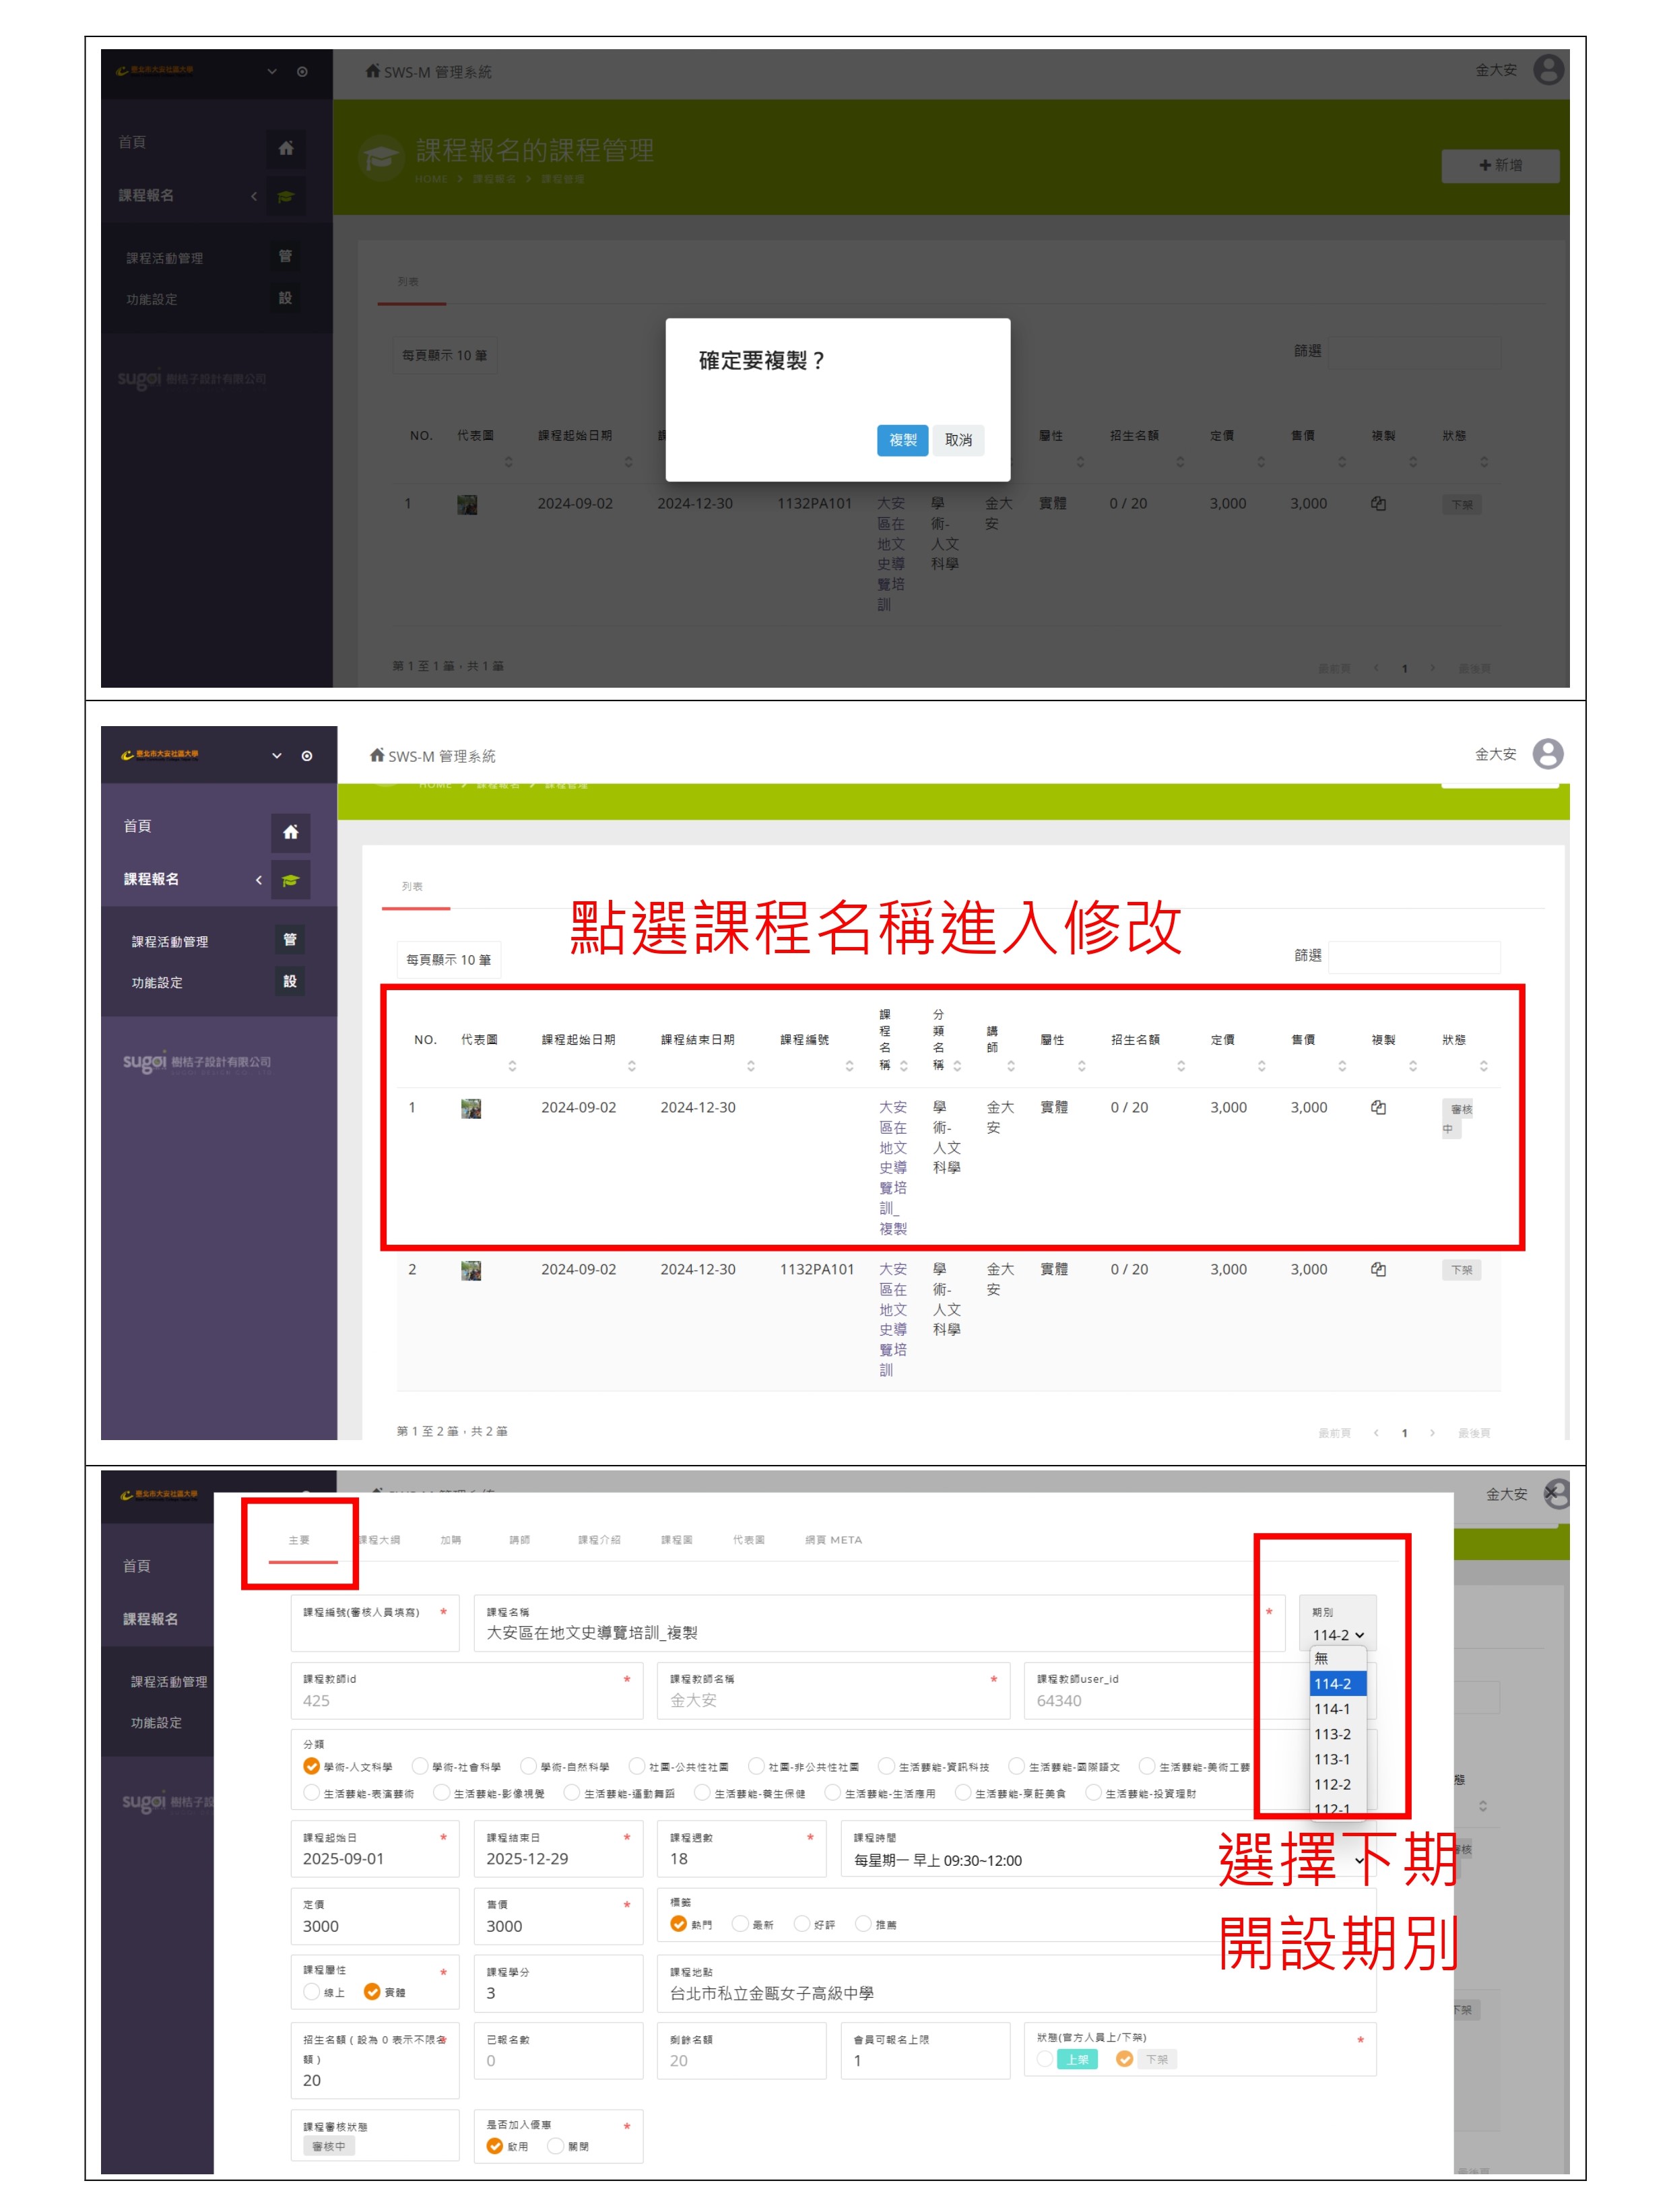Viewport: 1671px width, 2212px height.
Task: Sort by 課程起始日期 arrows in middle table
Action: pyautogui.click(x=631, y=1066)
